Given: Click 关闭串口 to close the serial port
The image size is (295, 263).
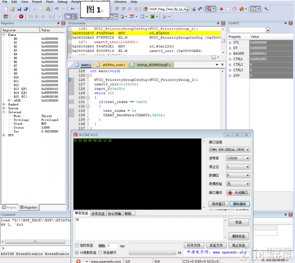Looking at the screenshot, I should pos(238,193).
